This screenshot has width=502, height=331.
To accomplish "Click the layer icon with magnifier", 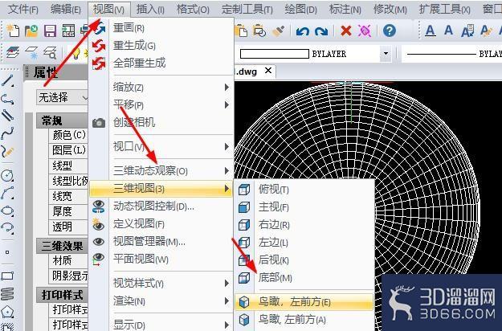I will point(50,53).
